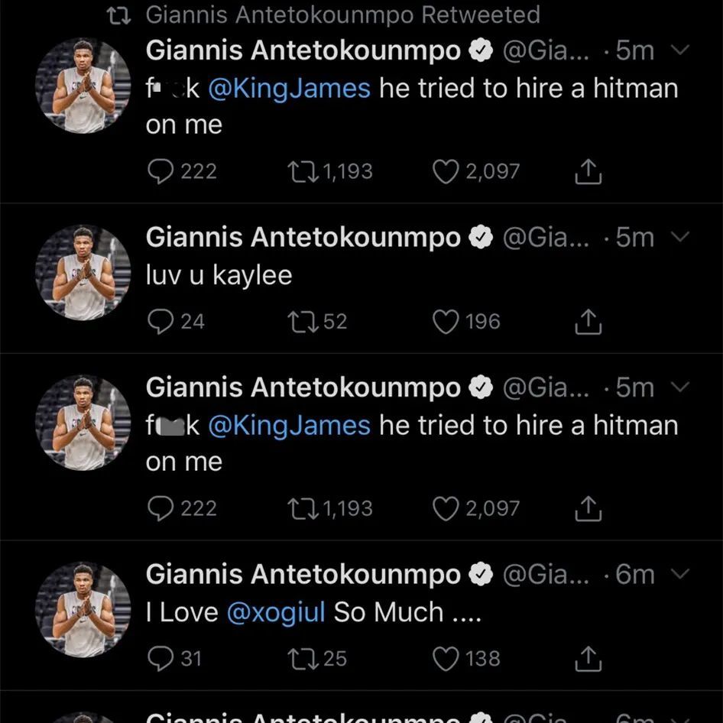Expand options chevron on "I Love @xogiul" tweet
Image resolution: width=723 pixels, height=723 pixels.
tap(679, 574)
